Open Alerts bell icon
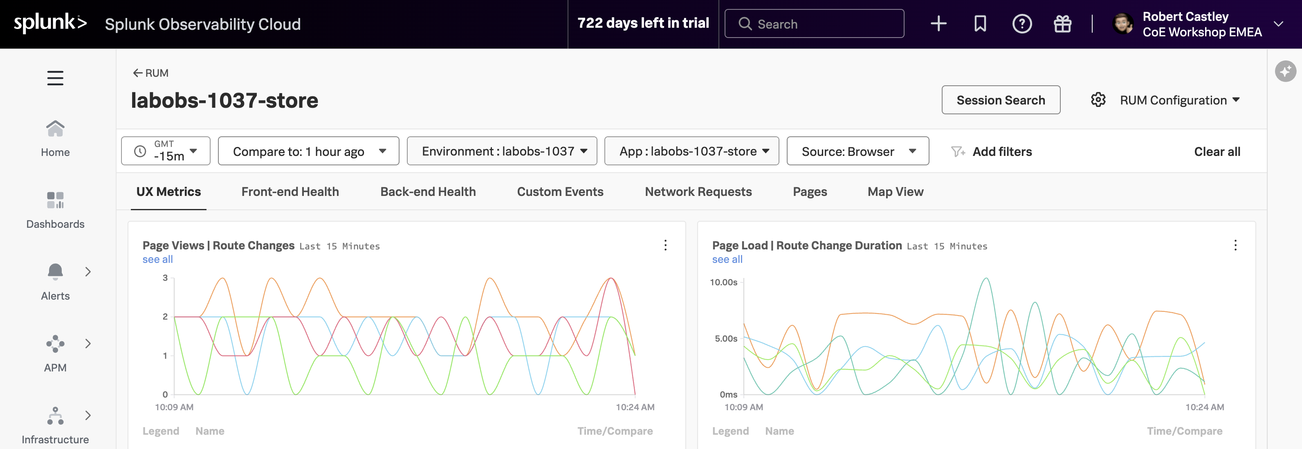Image resolution: width=1302 pixels, height=449 pixels. pos(55,272)
